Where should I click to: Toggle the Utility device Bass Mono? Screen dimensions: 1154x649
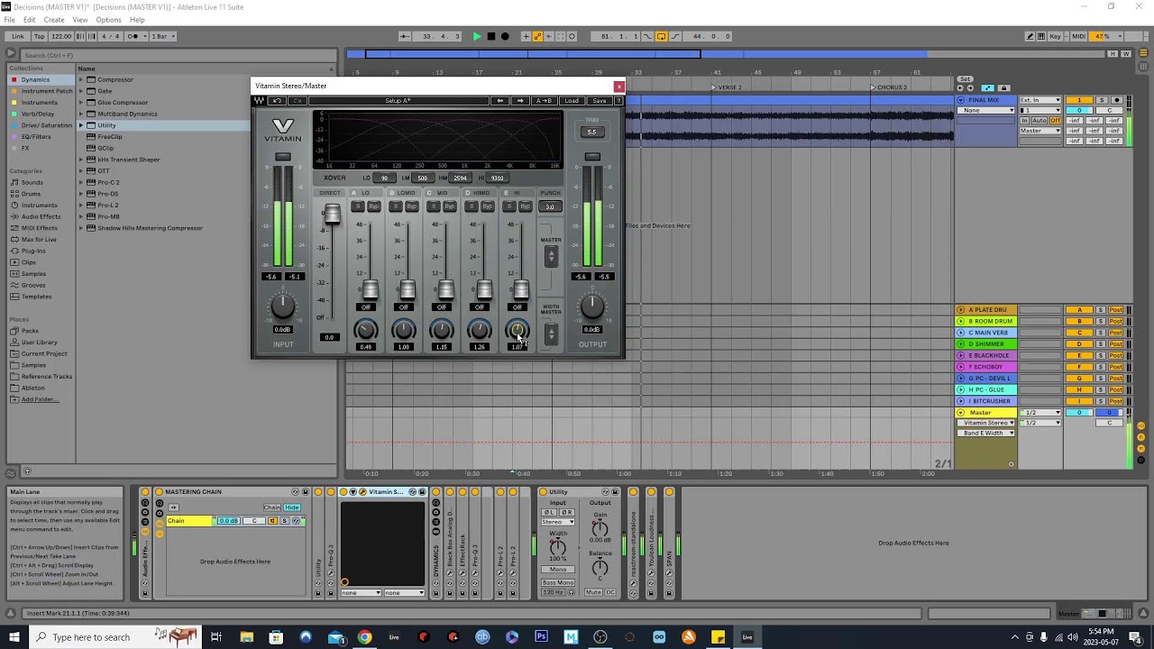point(558,582)
